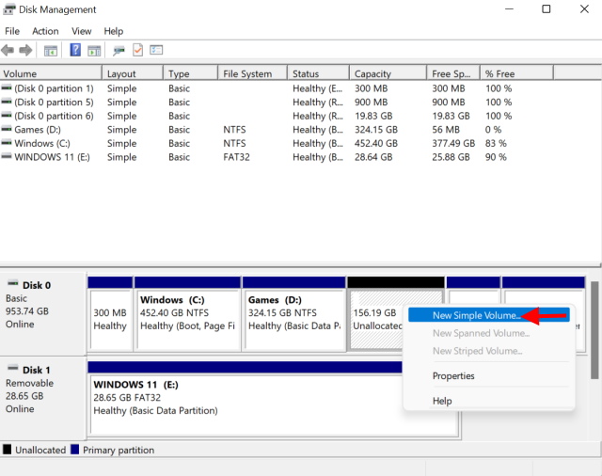The width and height of the screenshot is (602, 476).
Task: Open the Action menu
Action: [45, 31]
